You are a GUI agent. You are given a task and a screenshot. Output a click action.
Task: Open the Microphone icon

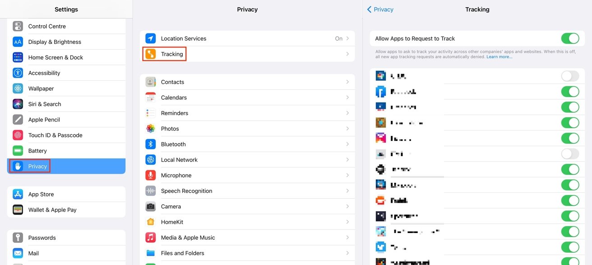click(151, 176)
